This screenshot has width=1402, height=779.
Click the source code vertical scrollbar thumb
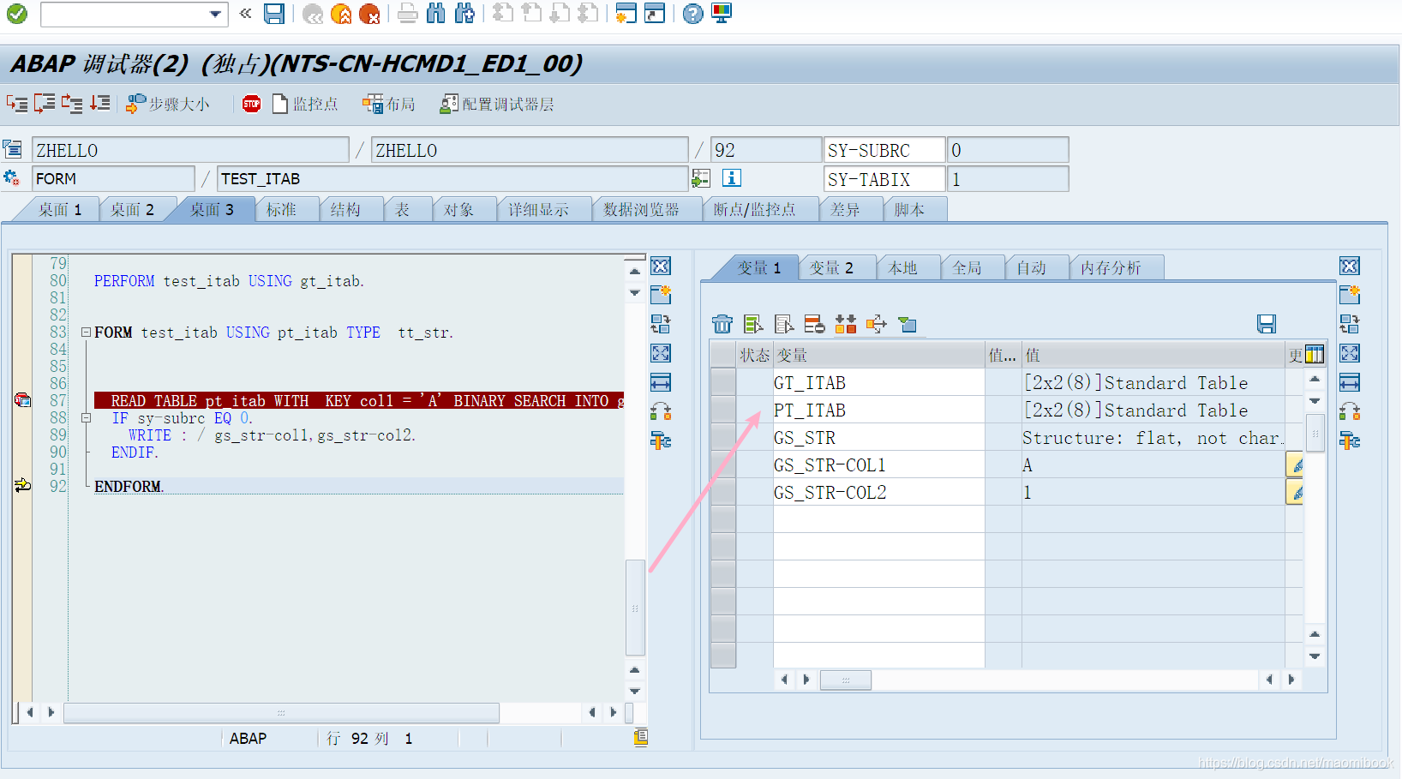635,608
